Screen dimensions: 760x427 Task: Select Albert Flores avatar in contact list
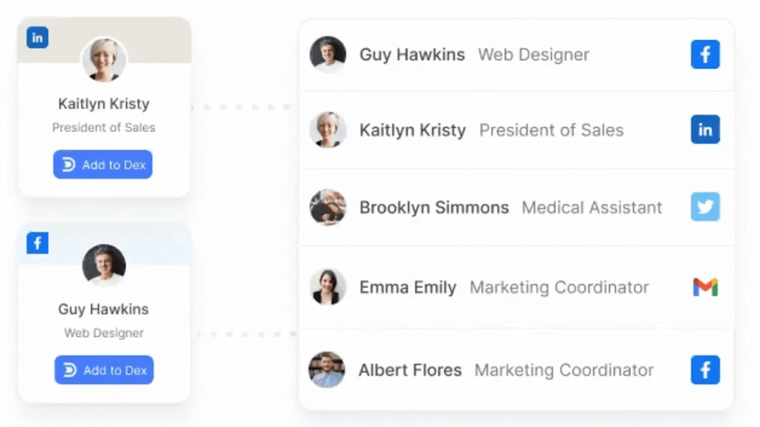[x=327, y=369]
